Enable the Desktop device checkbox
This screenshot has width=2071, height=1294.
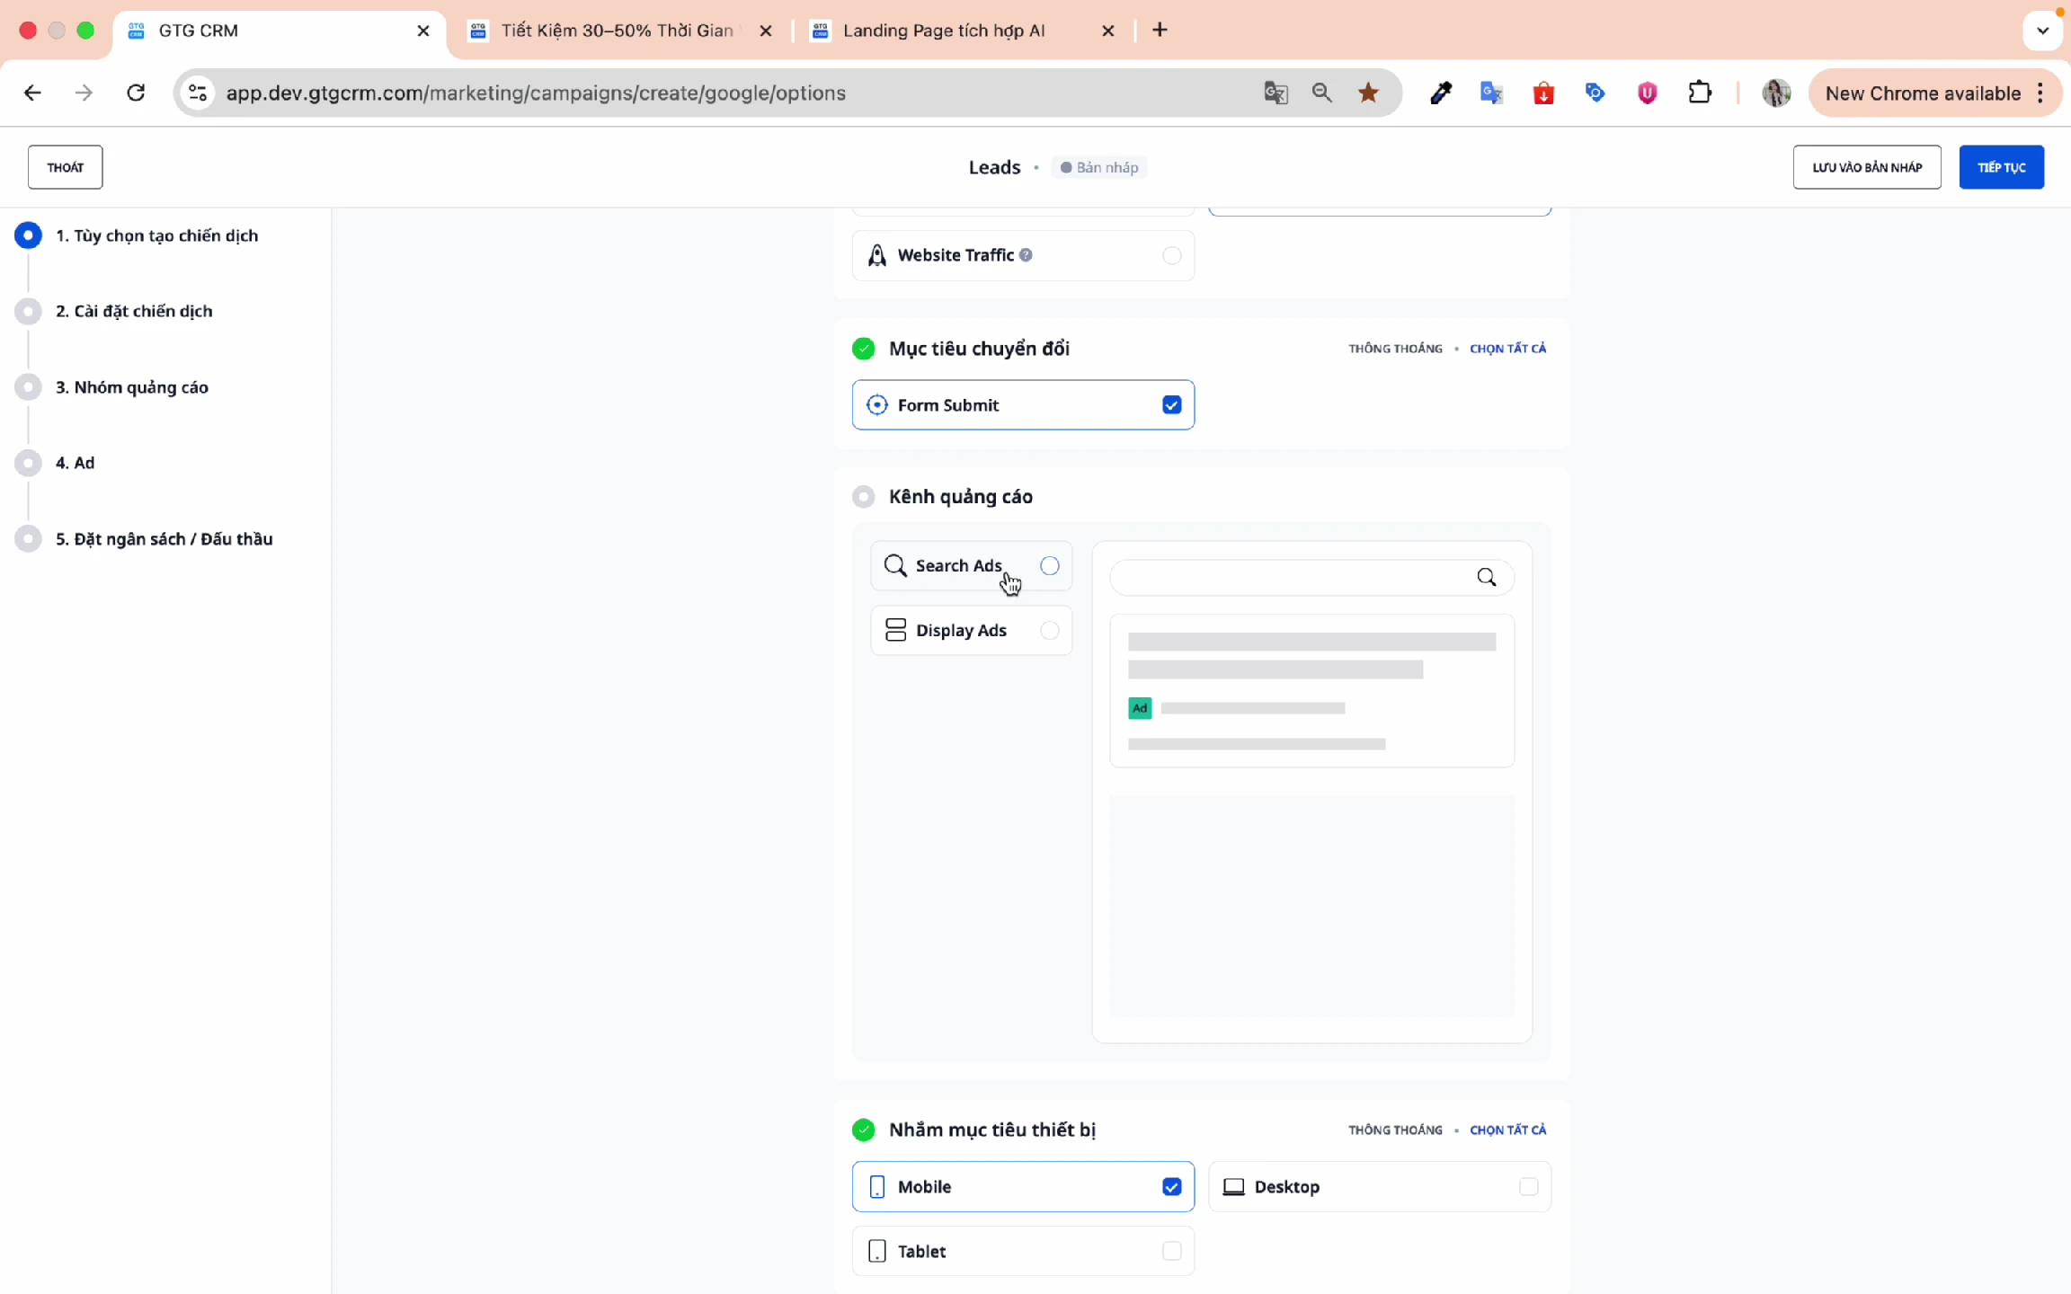(x=1527, y=1186)
